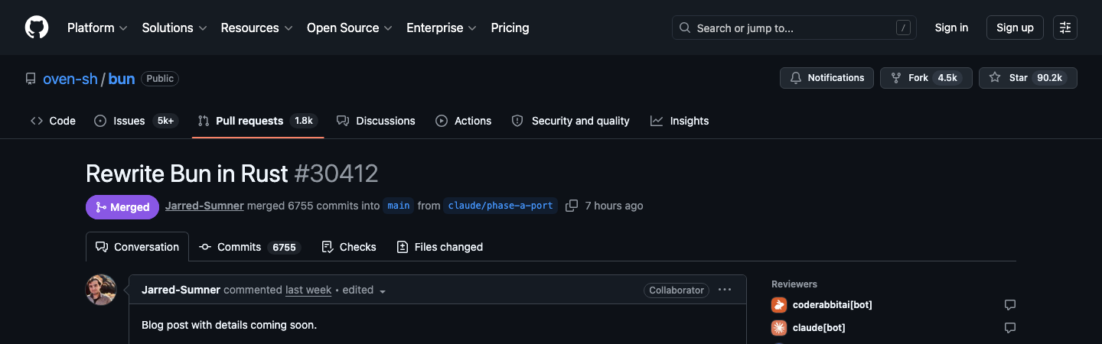The height and width of the screenshot is (344, 1102).
Task: Go to GitHub homepage via Octocat logo
Action: pos(37,28)
